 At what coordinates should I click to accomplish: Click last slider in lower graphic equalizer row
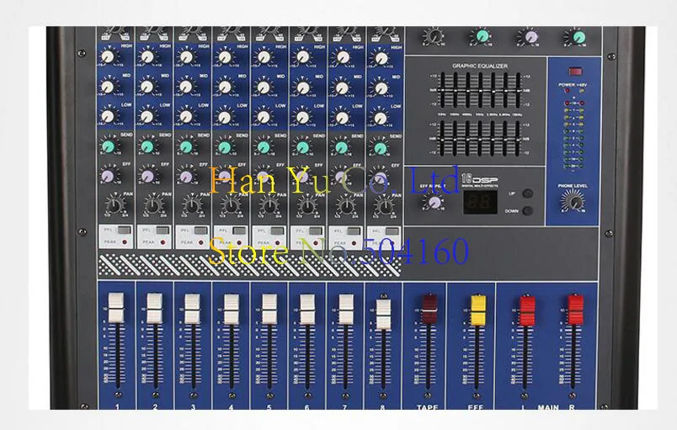pyautogui.click(x=518, y=139)
